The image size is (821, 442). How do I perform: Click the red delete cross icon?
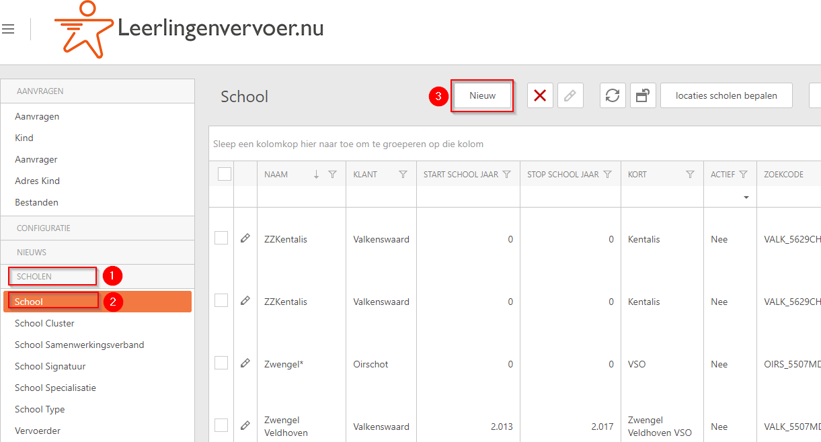point(541,95)
